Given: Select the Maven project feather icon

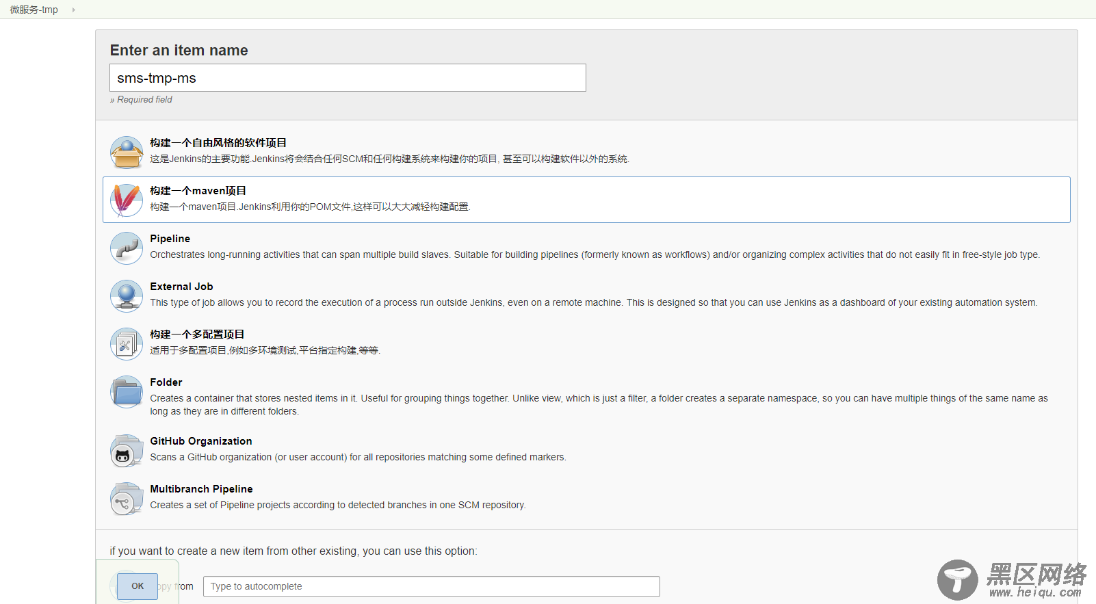Looking at the screenshot, I should tap(127, 200).
